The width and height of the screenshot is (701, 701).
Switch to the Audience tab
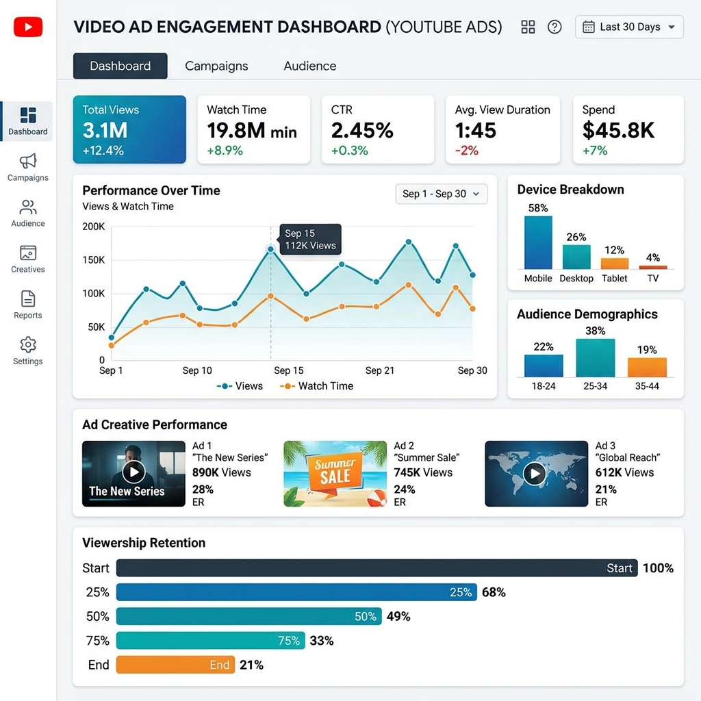point(310,66)
